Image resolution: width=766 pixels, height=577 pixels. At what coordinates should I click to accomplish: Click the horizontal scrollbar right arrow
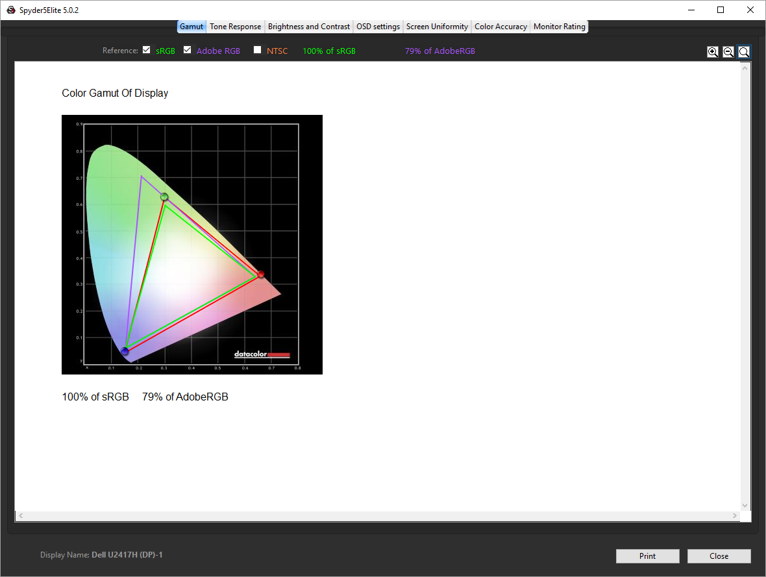(x=735, y=515)
